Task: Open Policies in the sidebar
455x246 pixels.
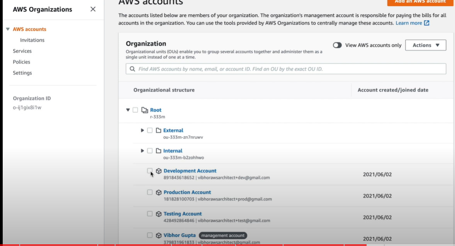Action: click(21, 62)
